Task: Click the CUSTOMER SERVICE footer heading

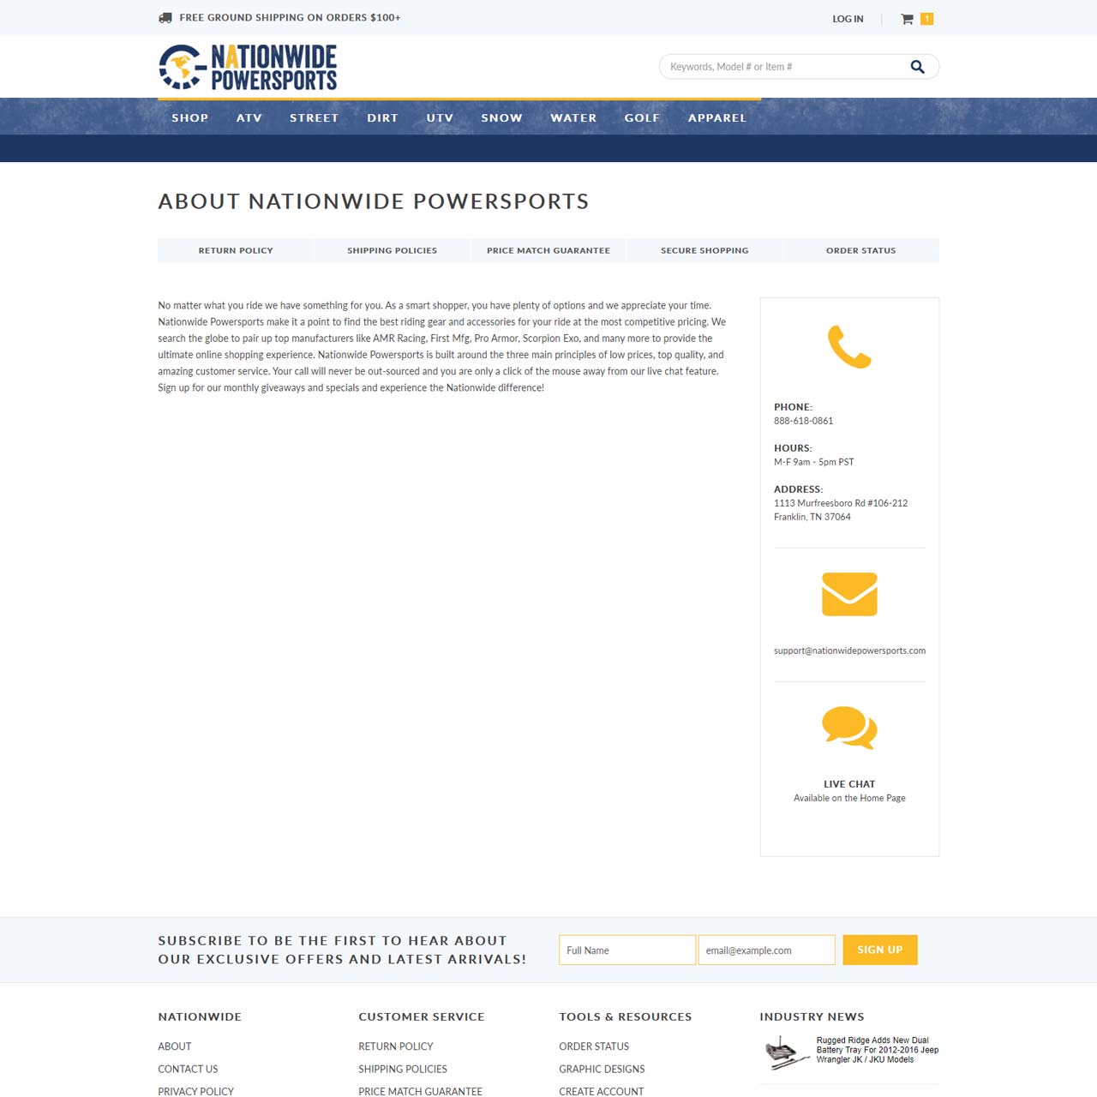Action: [422, 1016]
